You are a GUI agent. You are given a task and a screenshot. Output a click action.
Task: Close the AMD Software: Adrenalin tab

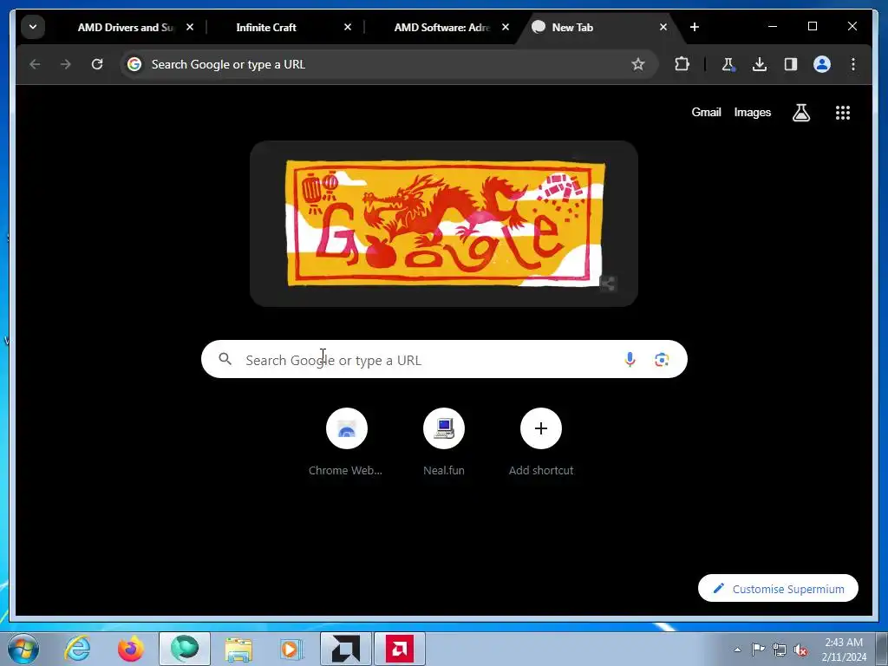tap(506, 27)
